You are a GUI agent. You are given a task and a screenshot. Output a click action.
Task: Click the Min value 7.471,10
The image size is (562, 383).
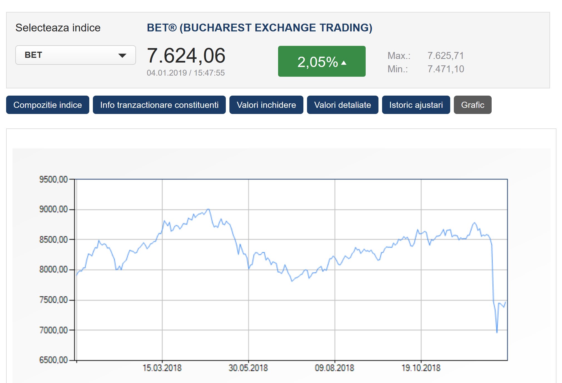[445, 69]
